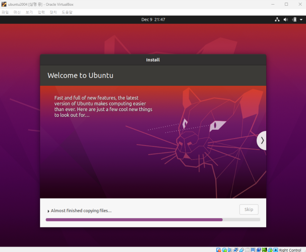Viewport: 306px width, 252px height.
Task: Click the Ubuntu volume speaker icon
Action: pyautogui.click(x=286, y=19)
